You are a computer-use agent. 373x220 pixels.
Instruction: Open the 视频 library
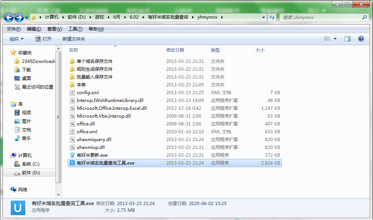click(x=26, y=113)
